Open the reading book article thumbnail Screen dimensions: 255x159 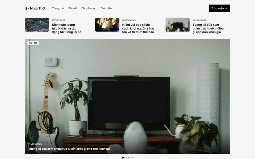tap(107, 25)
